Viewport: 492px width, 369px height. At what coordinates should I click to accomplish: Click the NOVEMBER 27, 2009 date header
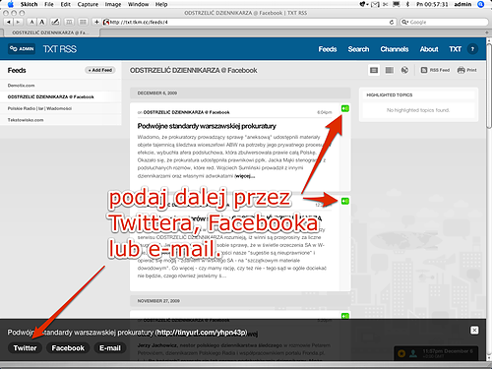(x=158, y=301)
